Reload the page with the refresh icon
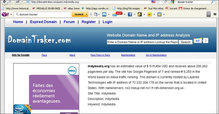The width and height of the screenshot is (219, 114). pyautogui.click(x=166, y=2)
